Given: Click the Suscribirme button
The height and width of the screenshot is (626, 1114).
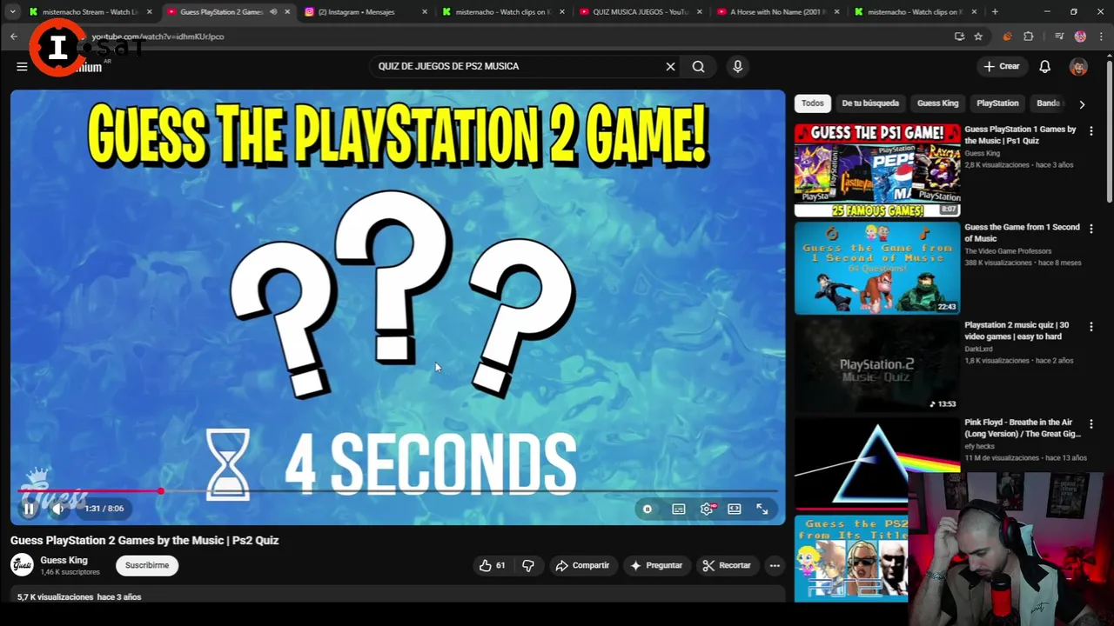Looking at the screenshot, I should (147, 566).
